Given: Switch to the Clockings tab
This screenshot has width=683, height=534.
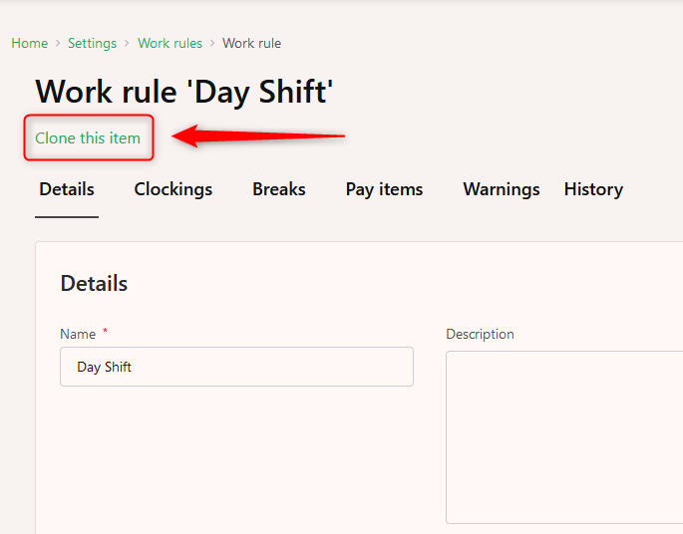Looking at the screenshot, I should point(172,189).
